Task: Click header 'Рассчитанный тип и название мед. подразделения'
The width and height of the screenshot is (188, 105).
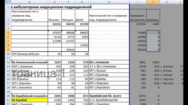Action: [x=29, y=15]
